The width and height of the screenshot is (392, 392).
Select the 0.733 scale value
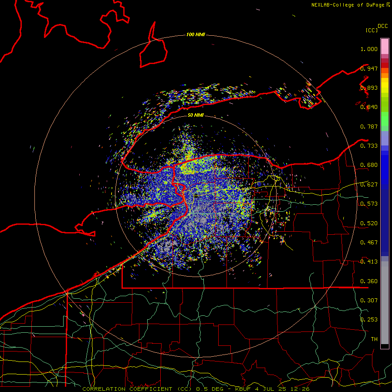tap(369, 146)
